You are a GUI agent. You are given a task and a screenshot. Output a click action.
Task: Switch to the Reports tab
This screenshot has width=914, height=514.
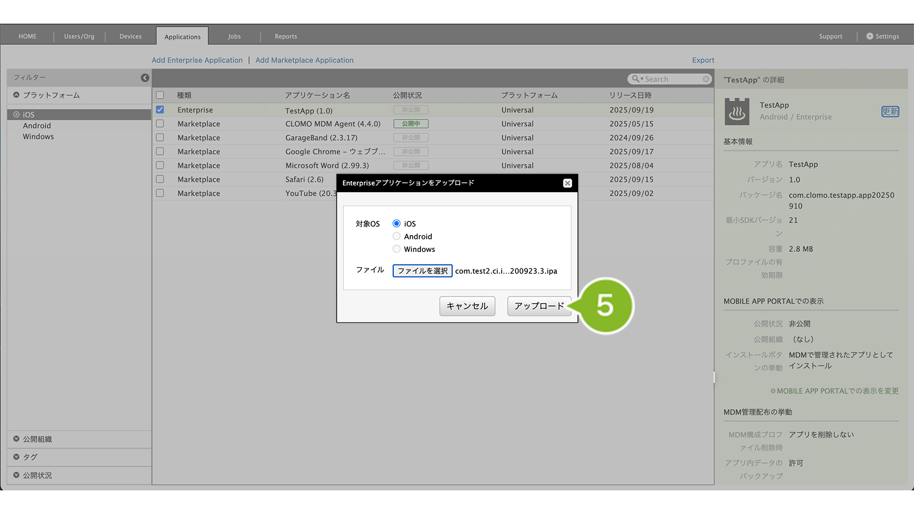point(286,36)
